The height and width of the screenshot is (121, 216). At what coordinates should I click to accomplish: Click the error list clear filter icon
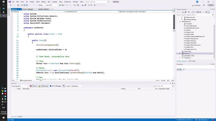click(x=64, y=86)
